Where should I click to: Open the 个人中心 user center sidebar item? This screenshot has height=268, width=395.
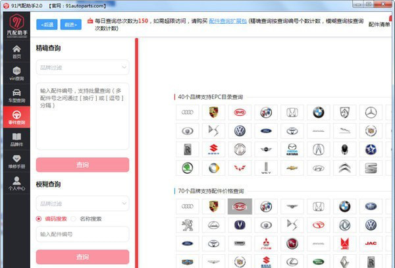coord(16,183)
